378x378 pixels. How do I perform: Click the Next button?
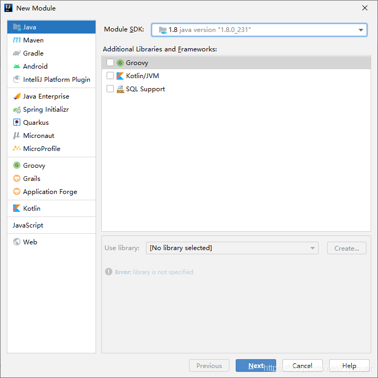click(256, 365)
